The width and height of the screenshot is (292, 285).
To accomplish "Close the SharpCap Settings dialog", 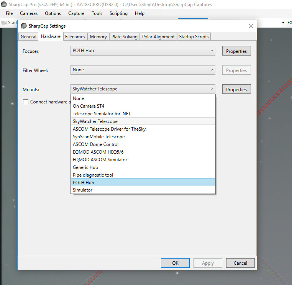I will tap(251, 26).
